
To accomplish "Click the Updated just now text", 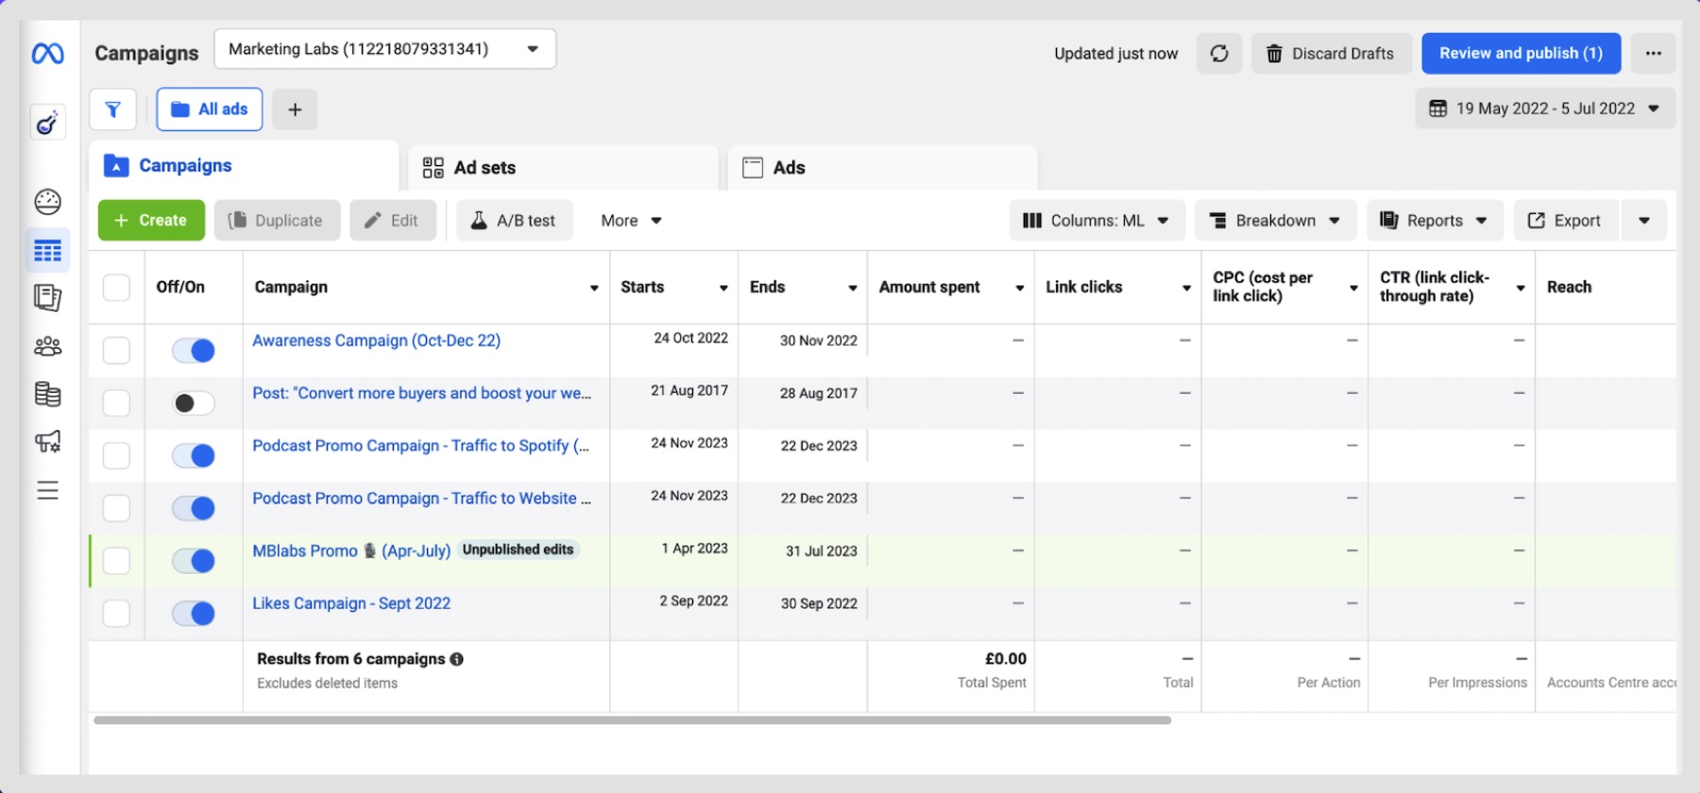I will point(1115,54).
